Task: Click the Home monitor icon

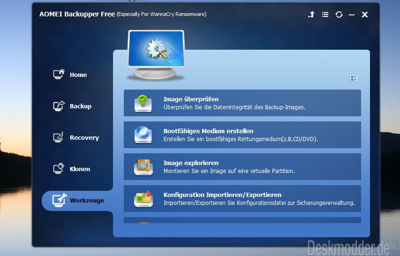Action: click(x=59, y=74)
